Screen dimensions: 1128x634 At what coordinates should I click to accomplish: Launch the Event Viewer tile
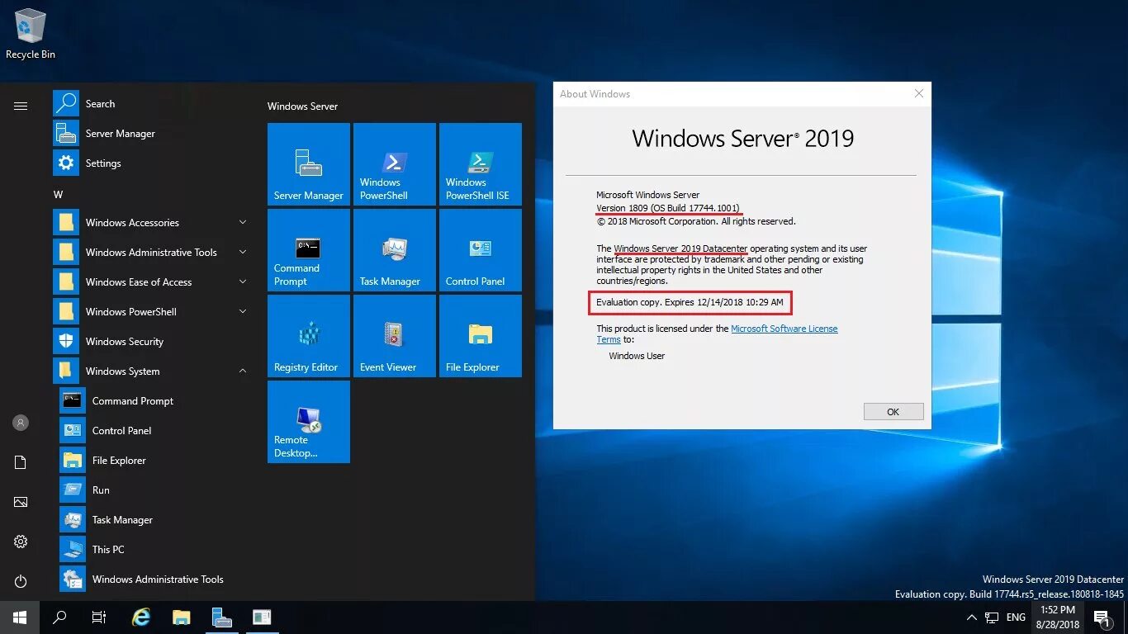tap(395, 336)
